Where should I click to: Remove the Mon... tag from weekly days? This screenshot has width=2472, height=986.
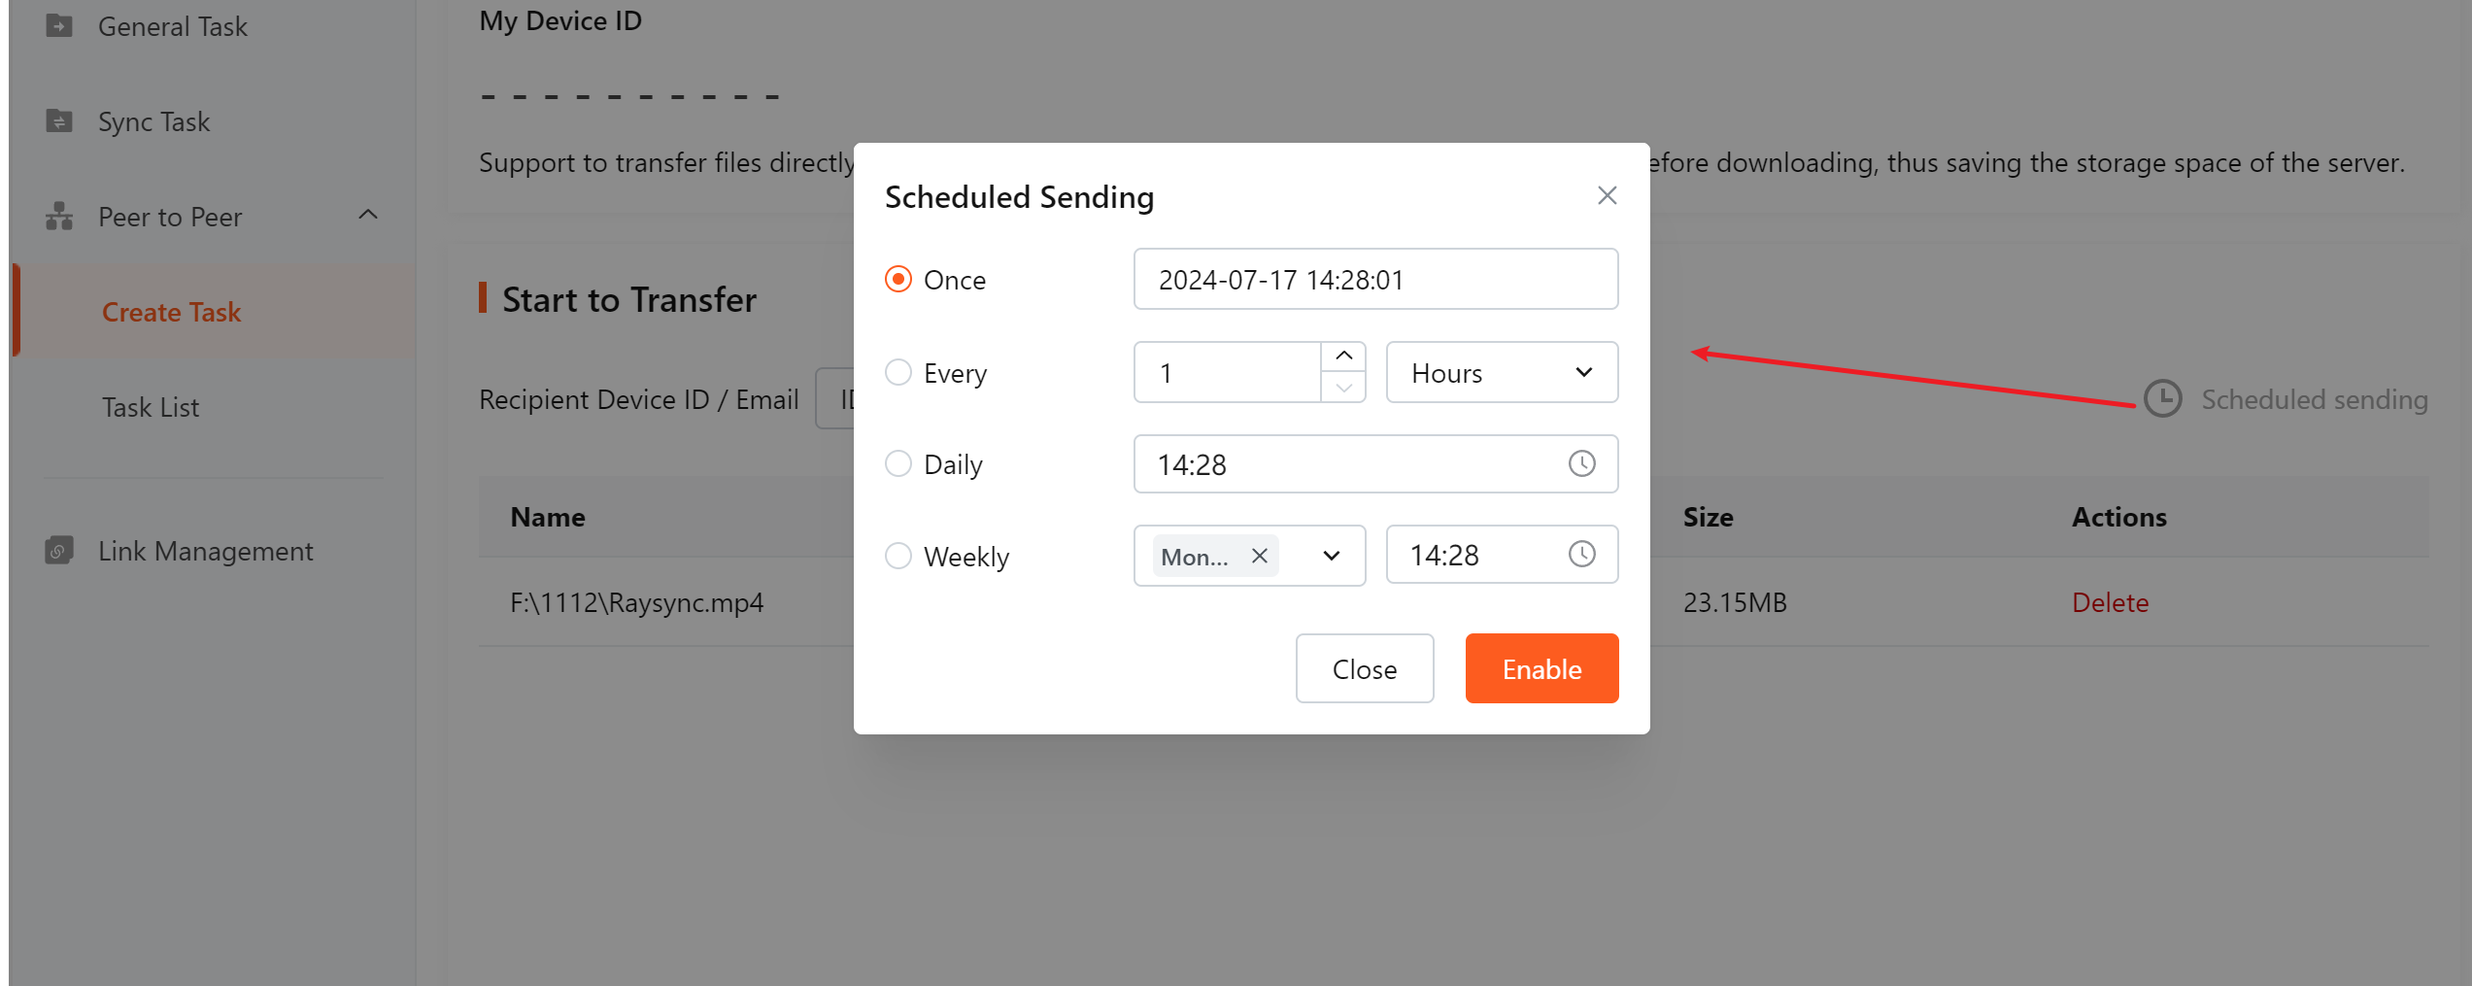(1259, 556)
